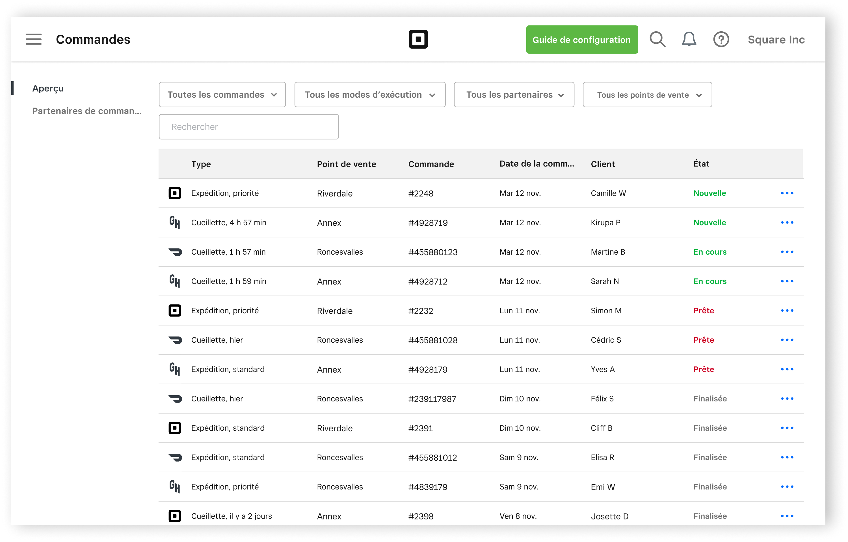
Task: Open more options for Simon M order
Action: coord(787,311)
